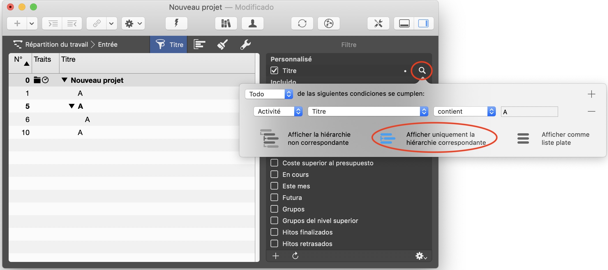Open the tools wrench-and-screwdriver icon
The width and height of the screenshot is (608, 270).
pyautogui.click(x=378, y=23)
